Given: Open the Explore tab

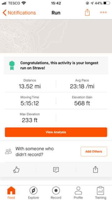Looking at the screenshot, I should [x=33, y=193].
